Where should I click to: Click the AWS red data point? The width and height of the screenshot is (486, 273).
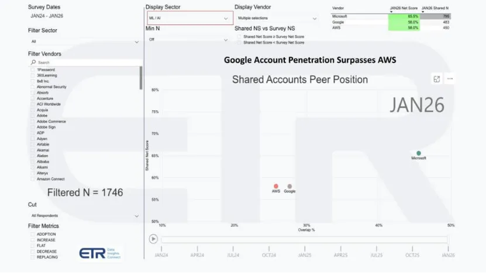click(x=276, y=186)
